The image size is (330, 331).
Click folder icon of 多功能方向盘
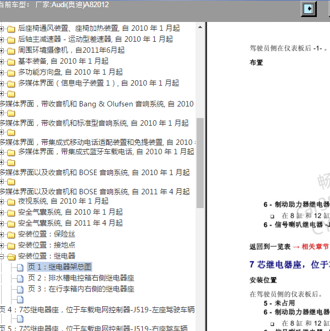pyautogui.click(x=11, y=73)
